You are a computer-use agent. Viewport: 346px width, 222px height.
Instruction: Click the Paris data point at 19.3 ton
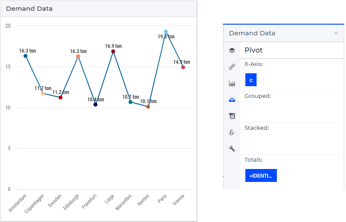[166, 32]
